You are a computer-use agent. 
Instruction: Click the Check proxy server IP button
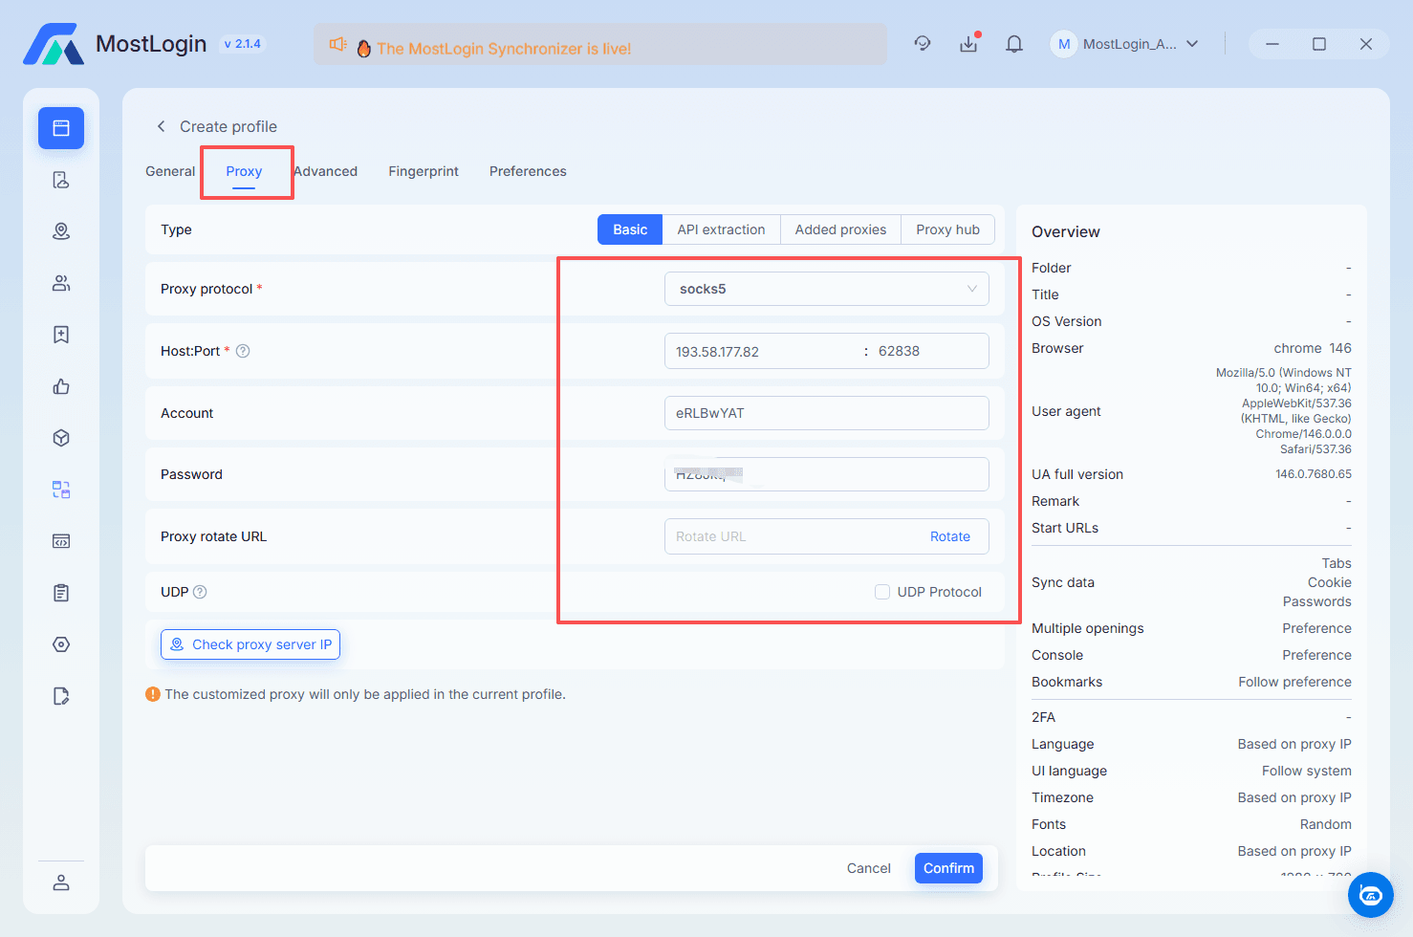point(250,644)
